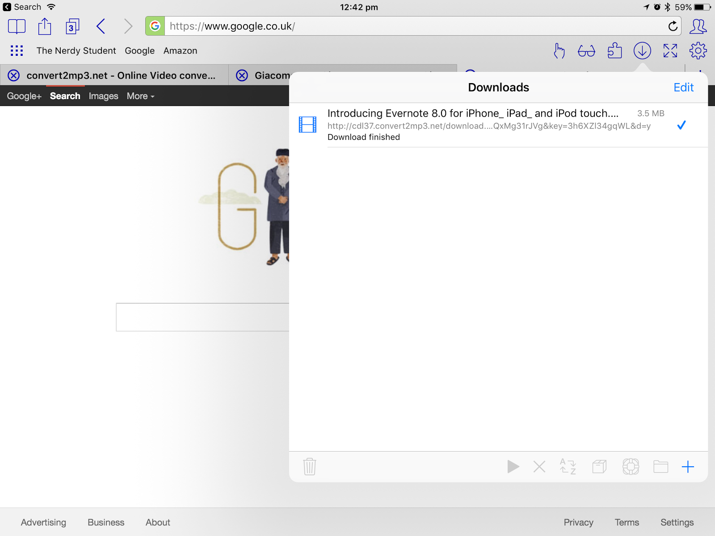Tap the lifebuoy help icon

631,467
